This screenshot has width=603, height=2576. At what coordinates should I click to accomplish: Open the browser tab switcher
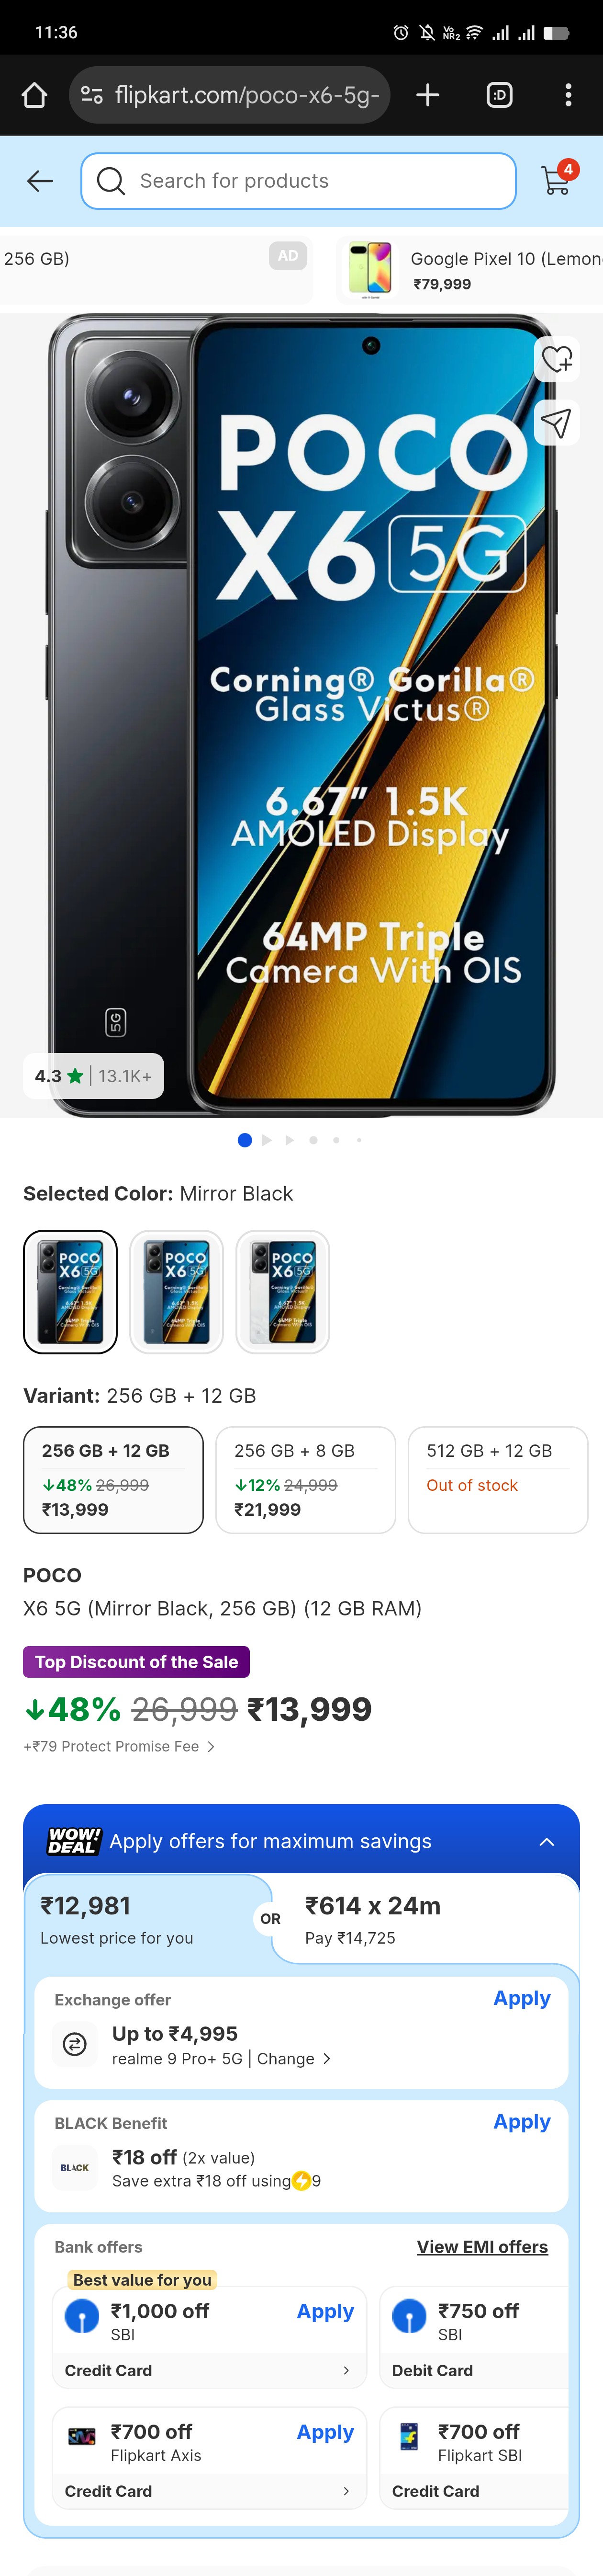pos(499,95)
